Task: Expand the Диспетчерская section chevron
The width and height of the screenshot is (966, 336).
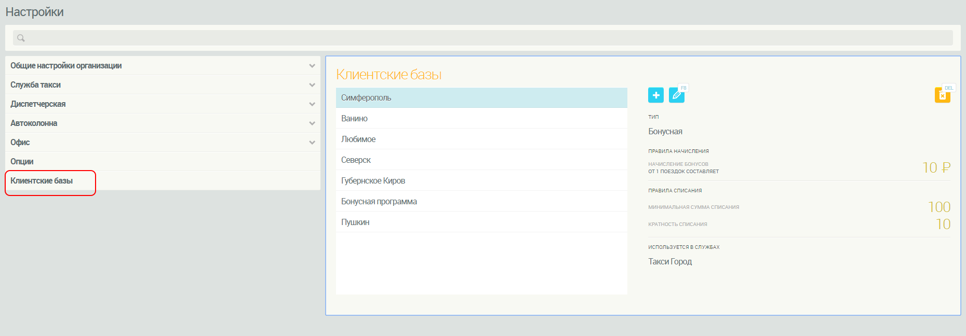Action: click(312, 104)
